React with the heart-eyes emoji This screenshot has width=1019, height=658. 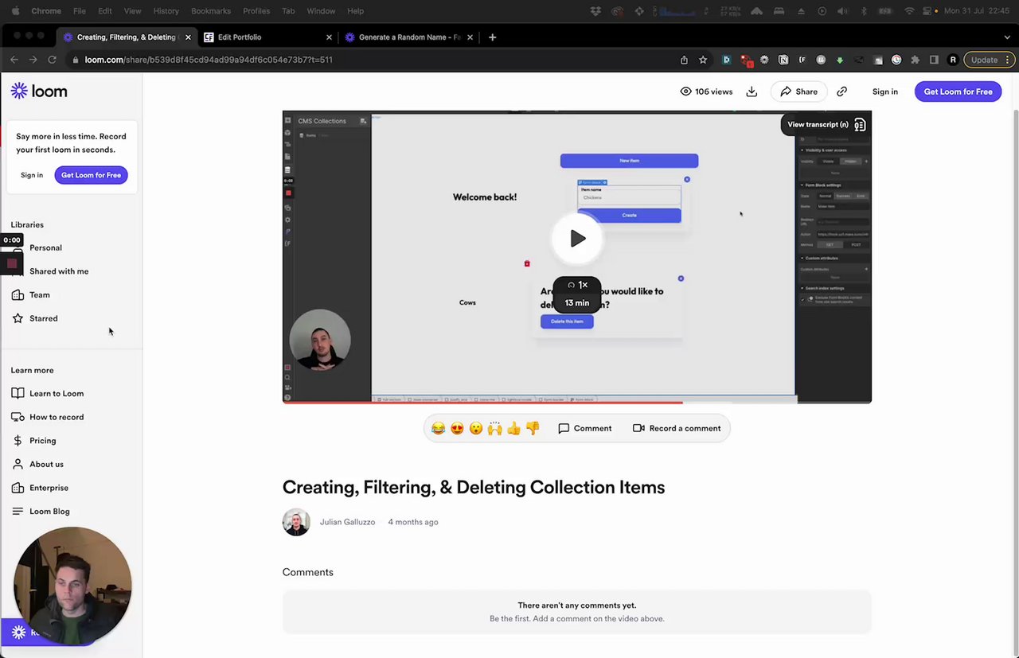(x=457, y=428)
